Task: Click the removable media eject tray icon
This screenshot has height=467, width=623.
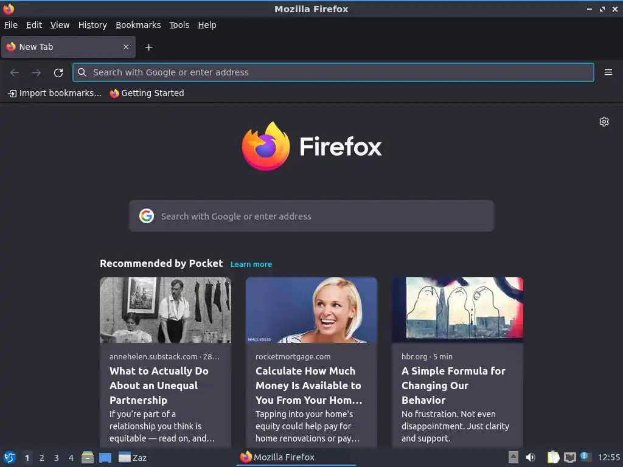Action: tap(513, 457)
